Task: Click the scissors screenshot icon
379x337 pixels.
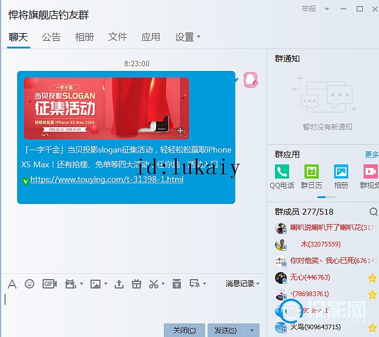Action: tap(154, 284)
